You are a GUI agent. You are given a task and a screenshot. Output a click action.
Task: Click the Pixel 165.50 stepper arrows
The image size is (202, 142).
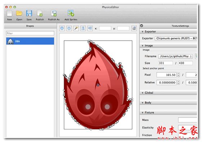(x=179, y=75)
